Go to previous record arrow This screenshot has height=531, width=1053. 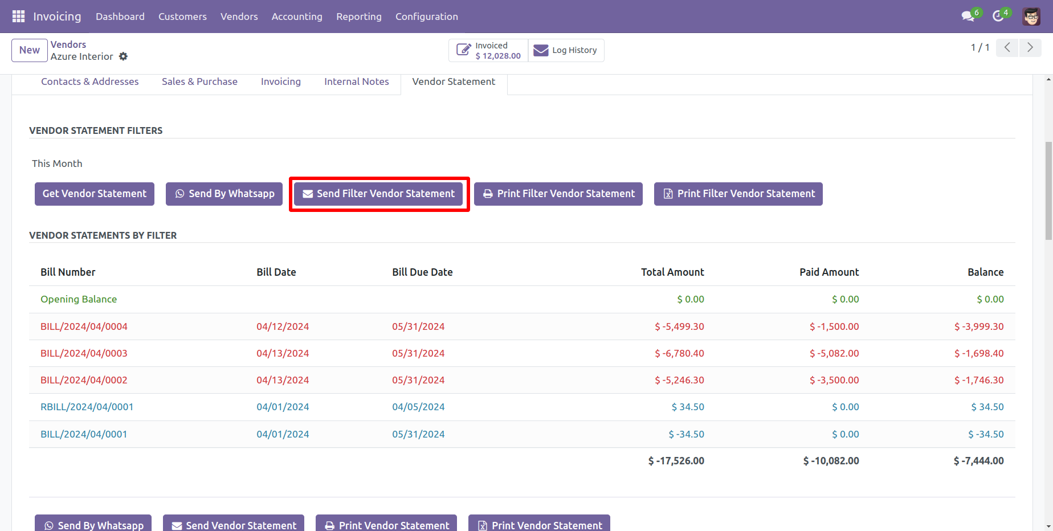click(x=1007, y=47)
